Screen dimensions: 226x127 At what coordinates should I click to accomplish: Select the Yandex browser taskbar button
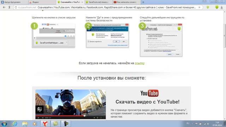coord(45,124)
